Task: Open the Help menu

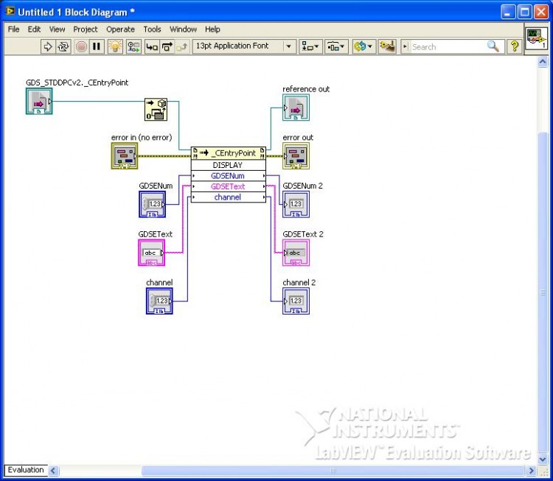Action: [212, 29]
